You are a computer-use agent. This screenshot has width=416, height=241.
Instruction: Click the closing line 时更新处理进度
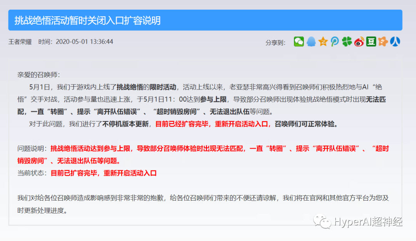pos(42,211)
